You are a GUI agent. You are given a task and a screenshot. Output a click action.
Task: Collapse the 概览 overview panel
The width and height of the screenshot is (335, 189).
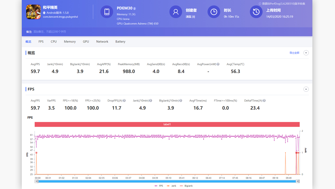[x=306, y=53]
